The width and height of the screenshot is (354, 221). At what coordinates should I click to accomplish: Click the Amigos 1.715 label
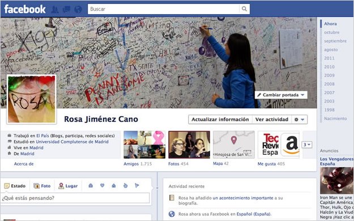click(138, 164)
